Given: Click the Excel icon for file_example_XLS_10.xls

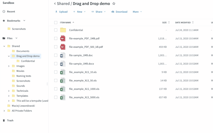Looking at the screenshot, I should click(63, 72).
